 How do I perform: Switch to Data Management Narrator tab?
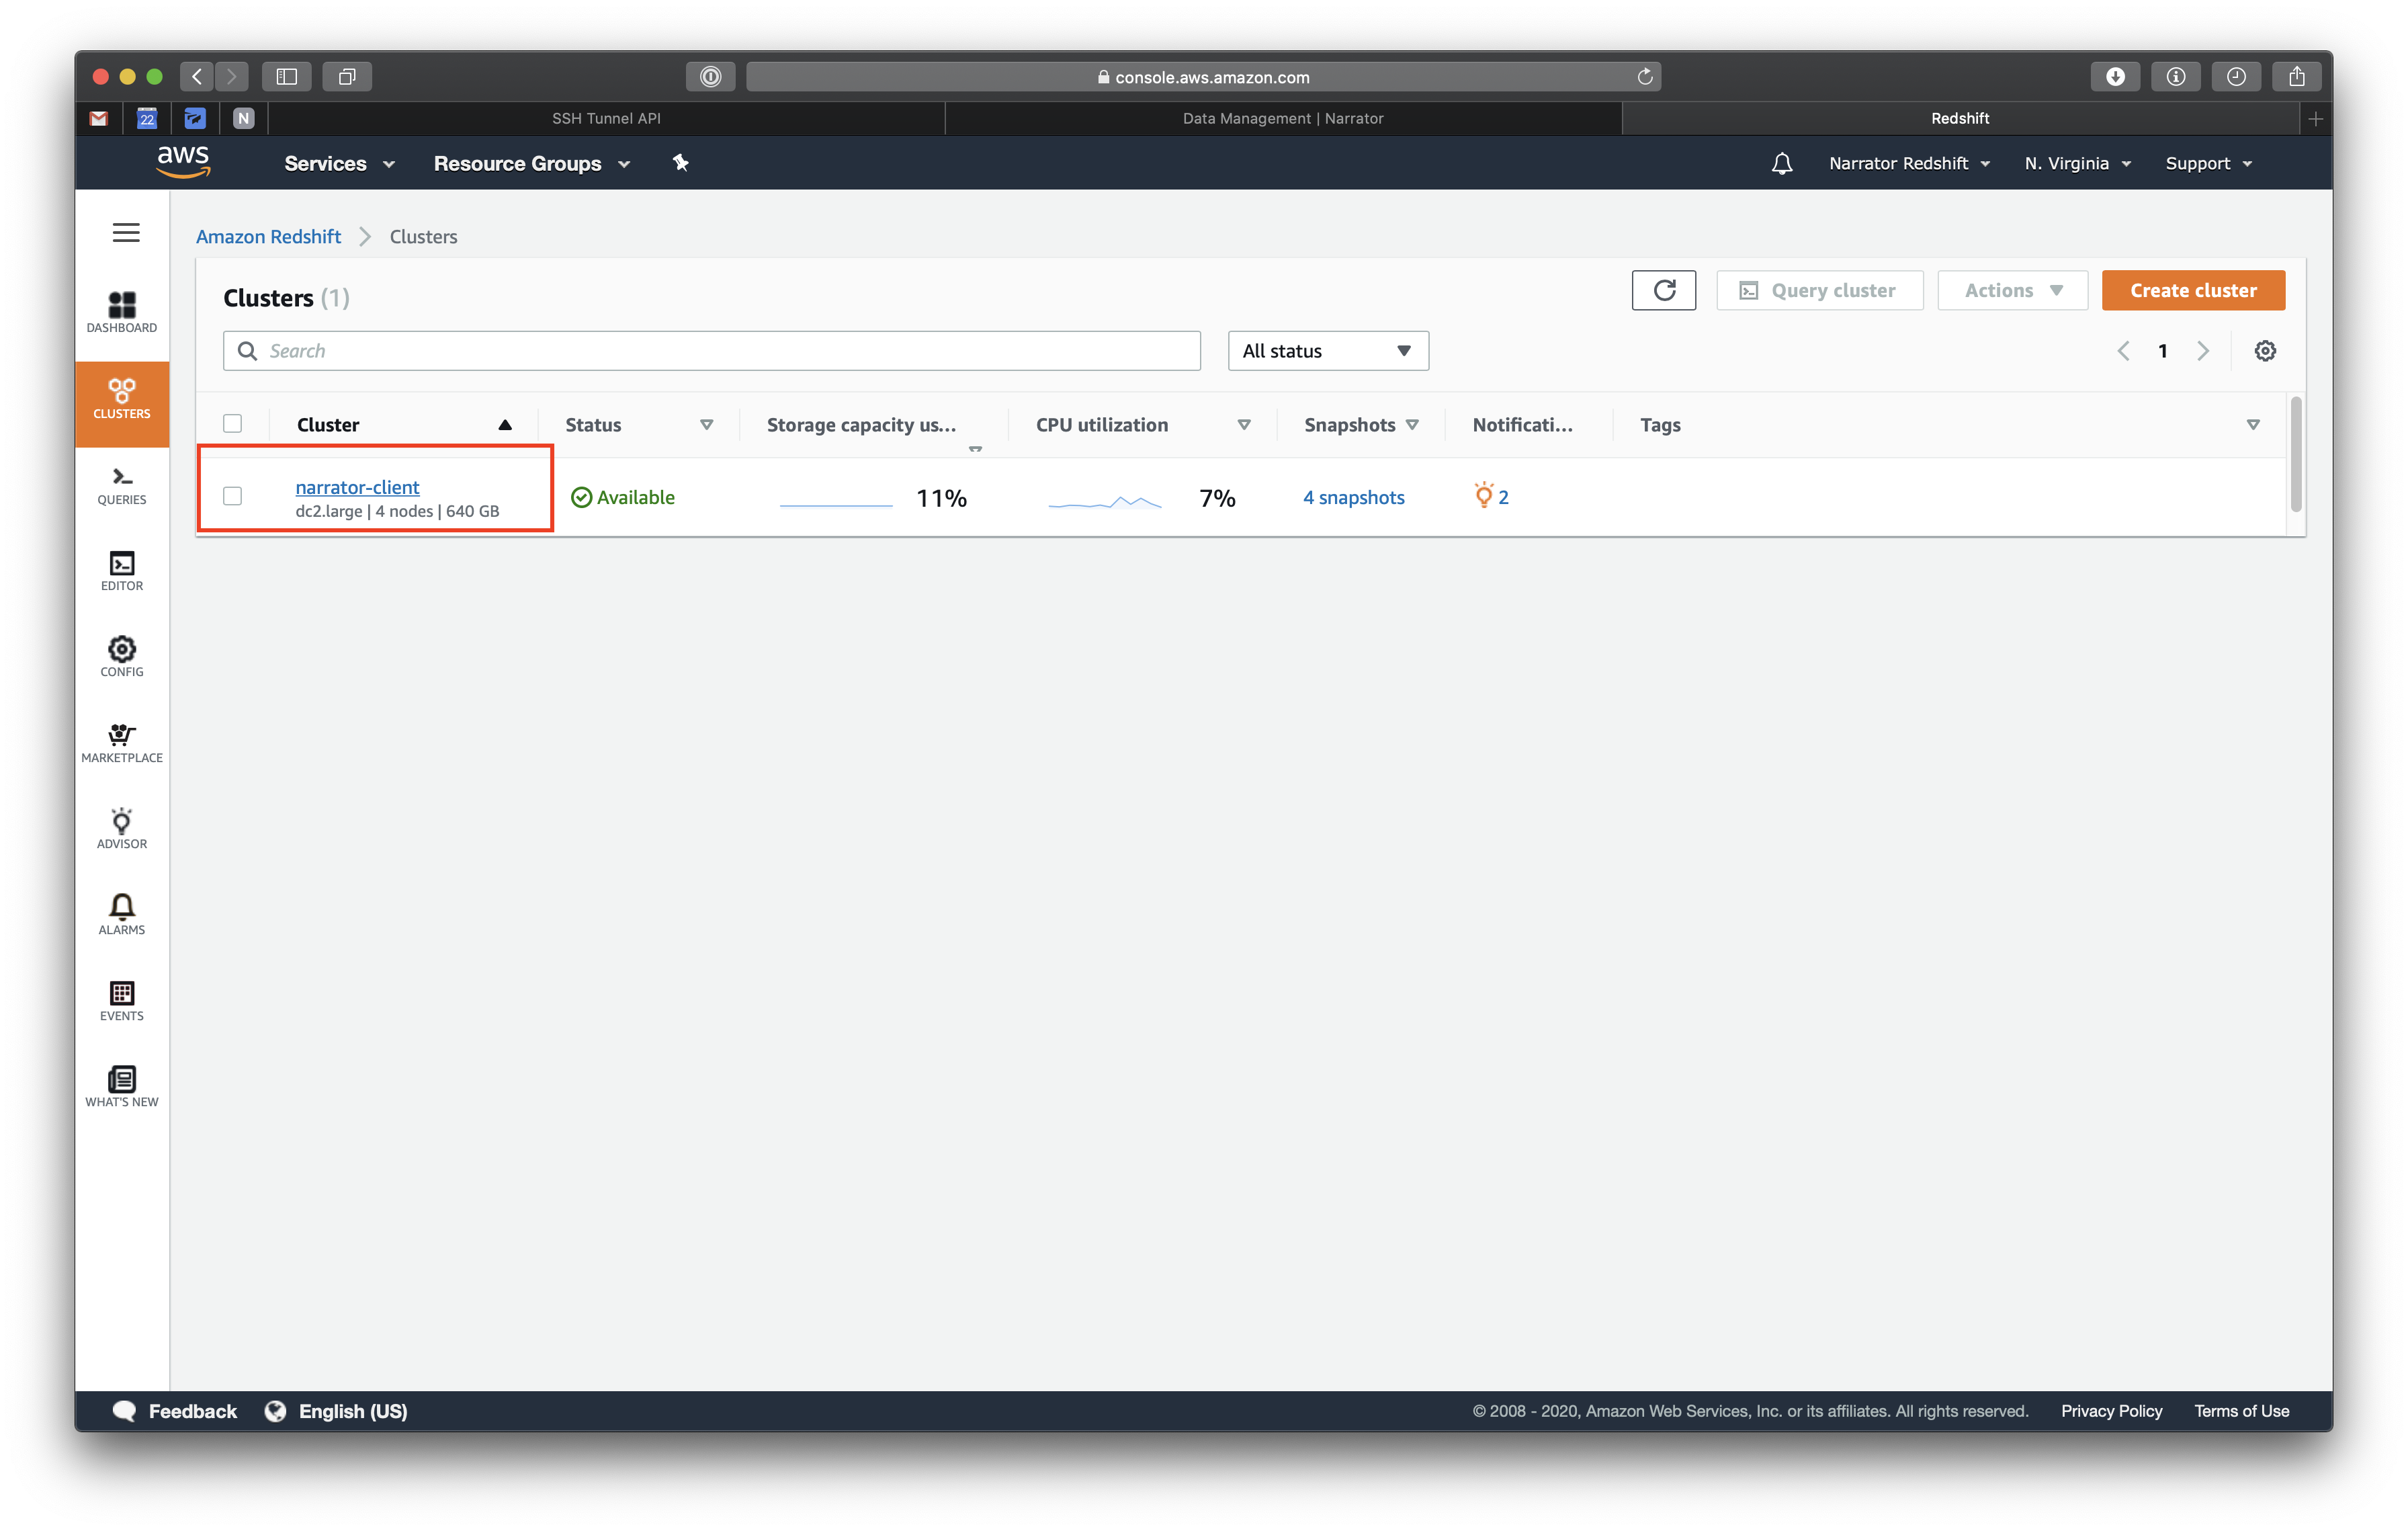[1282, 118]
